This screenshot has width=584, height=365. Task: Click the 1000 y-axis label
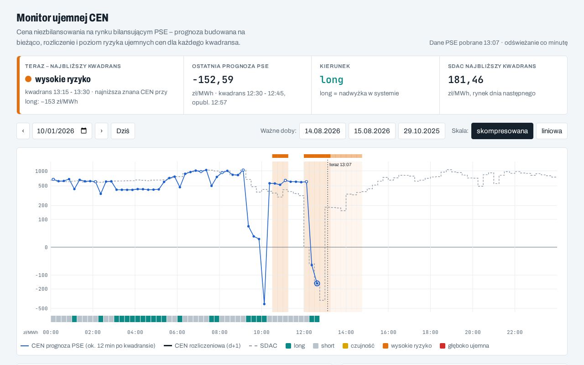point(41,171)
